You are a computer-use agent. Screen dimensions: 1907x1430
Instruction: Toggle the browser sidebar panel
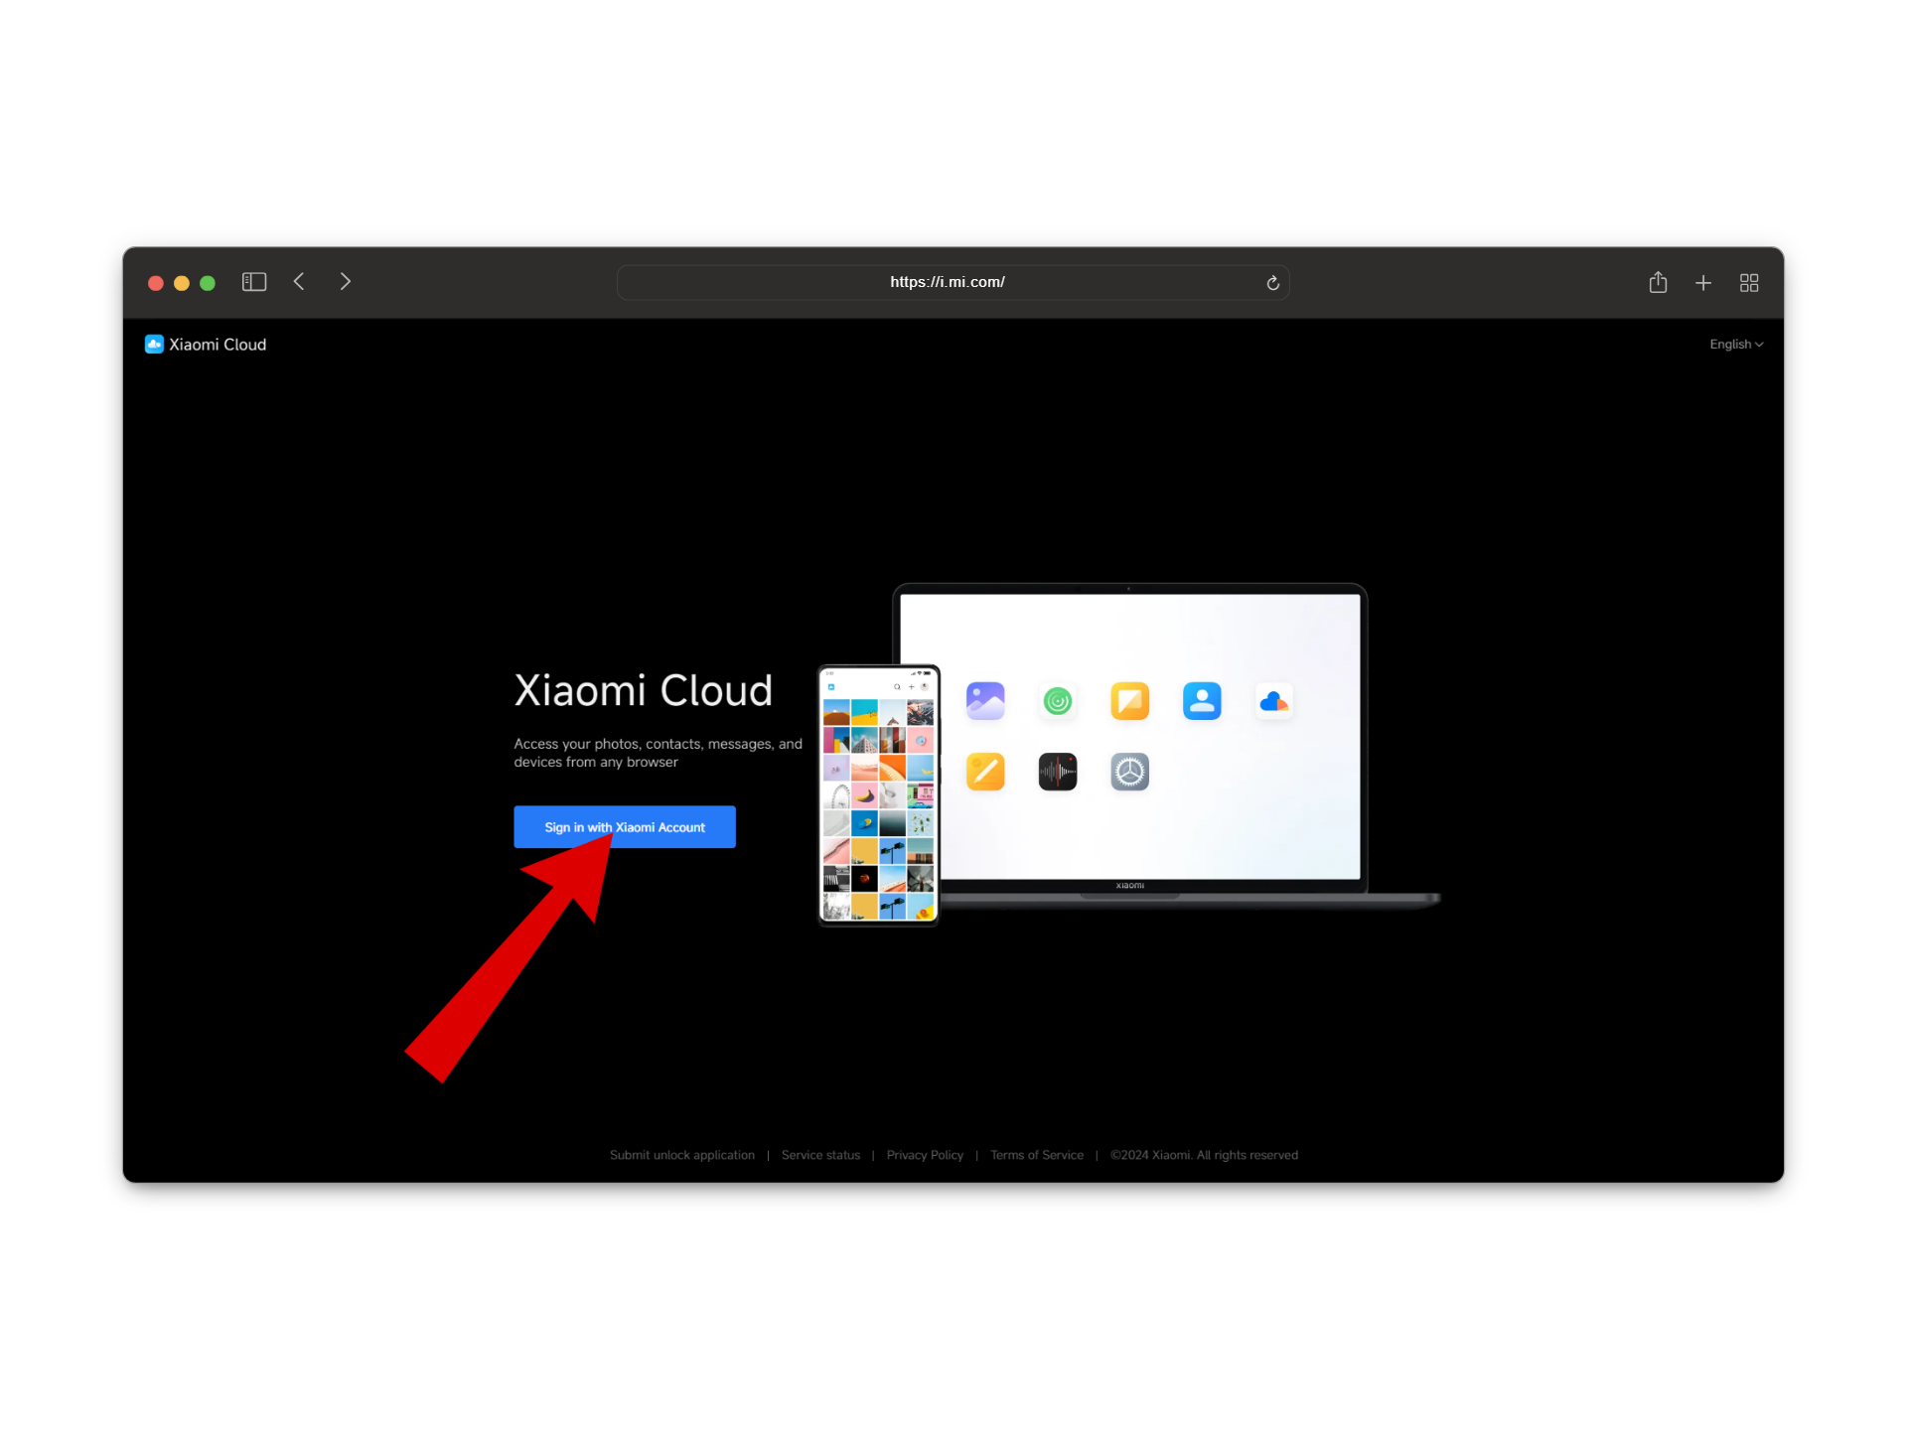[254, 282]
